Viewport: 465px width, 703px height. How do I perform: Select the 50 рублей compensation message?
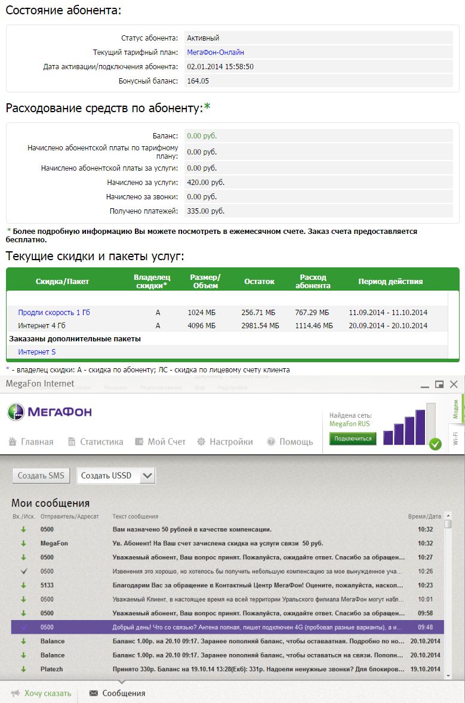(192, 529)
